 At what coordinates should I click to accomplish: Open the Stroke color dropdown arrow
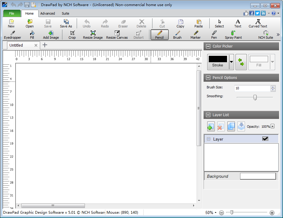(231, 62)
